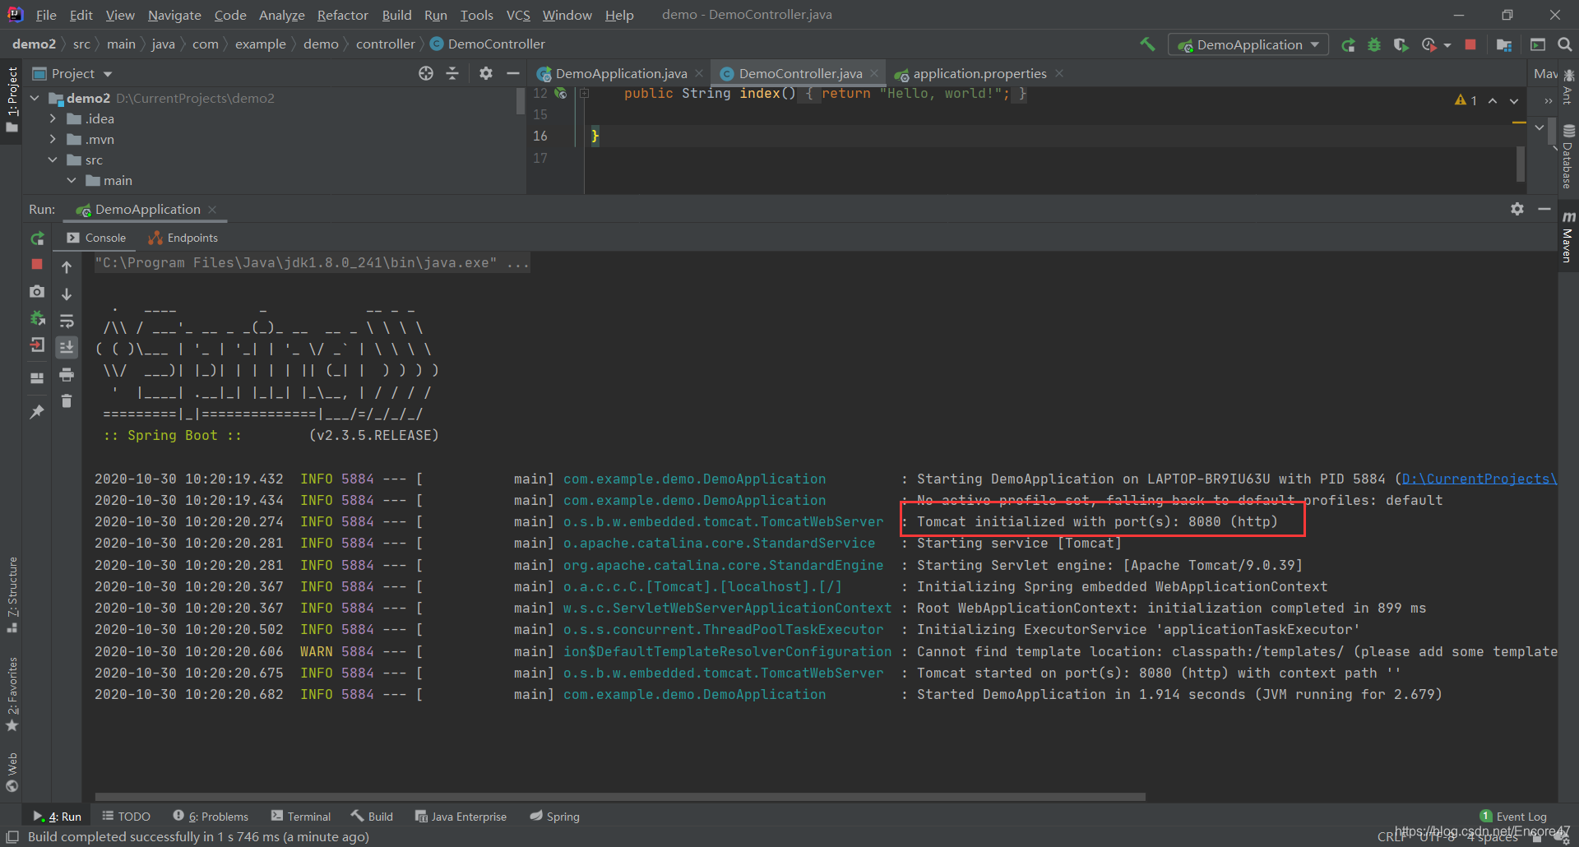Click the exit icon in the Run panel
The width and height of the screenshot is (1579, 847).
(x=37, y=345)
